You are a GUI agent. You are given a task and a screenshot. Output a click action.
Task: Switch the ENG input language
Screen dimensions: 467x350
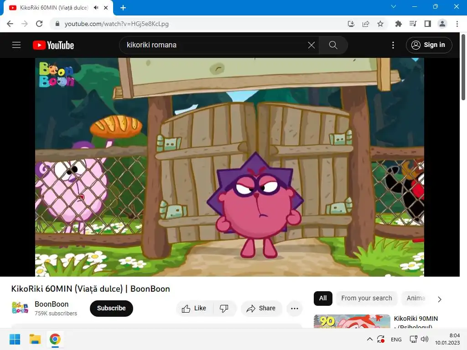pyautogui.click(x=396, y=340)
